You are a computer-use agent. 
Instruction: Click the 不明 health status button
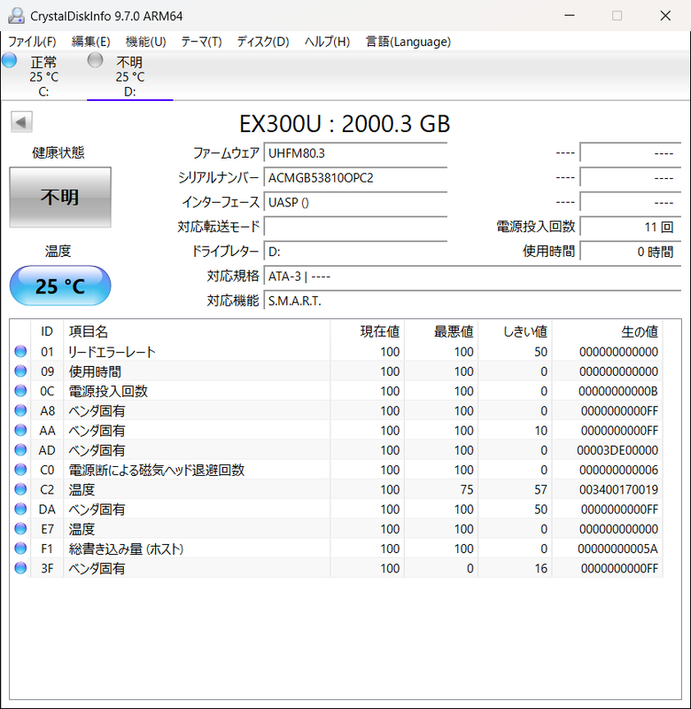coord(60,197)
